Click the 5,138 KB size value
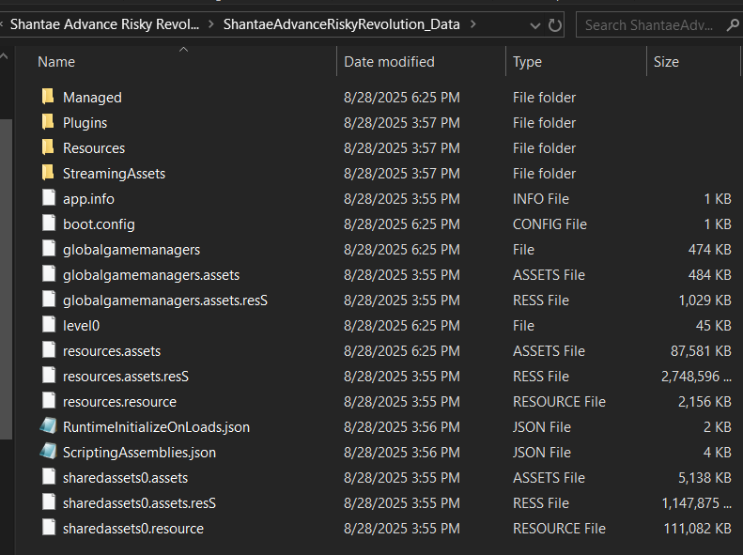 click(704, 478)
